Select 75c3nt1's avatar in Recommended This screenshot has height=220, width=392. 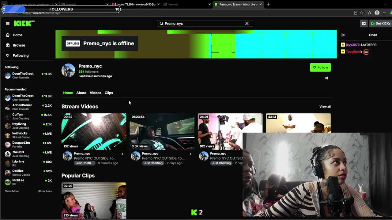8,154
